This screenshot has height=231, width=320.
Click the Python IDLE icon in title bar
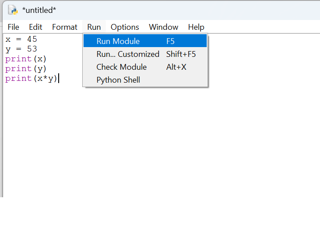tap(12, 10)
